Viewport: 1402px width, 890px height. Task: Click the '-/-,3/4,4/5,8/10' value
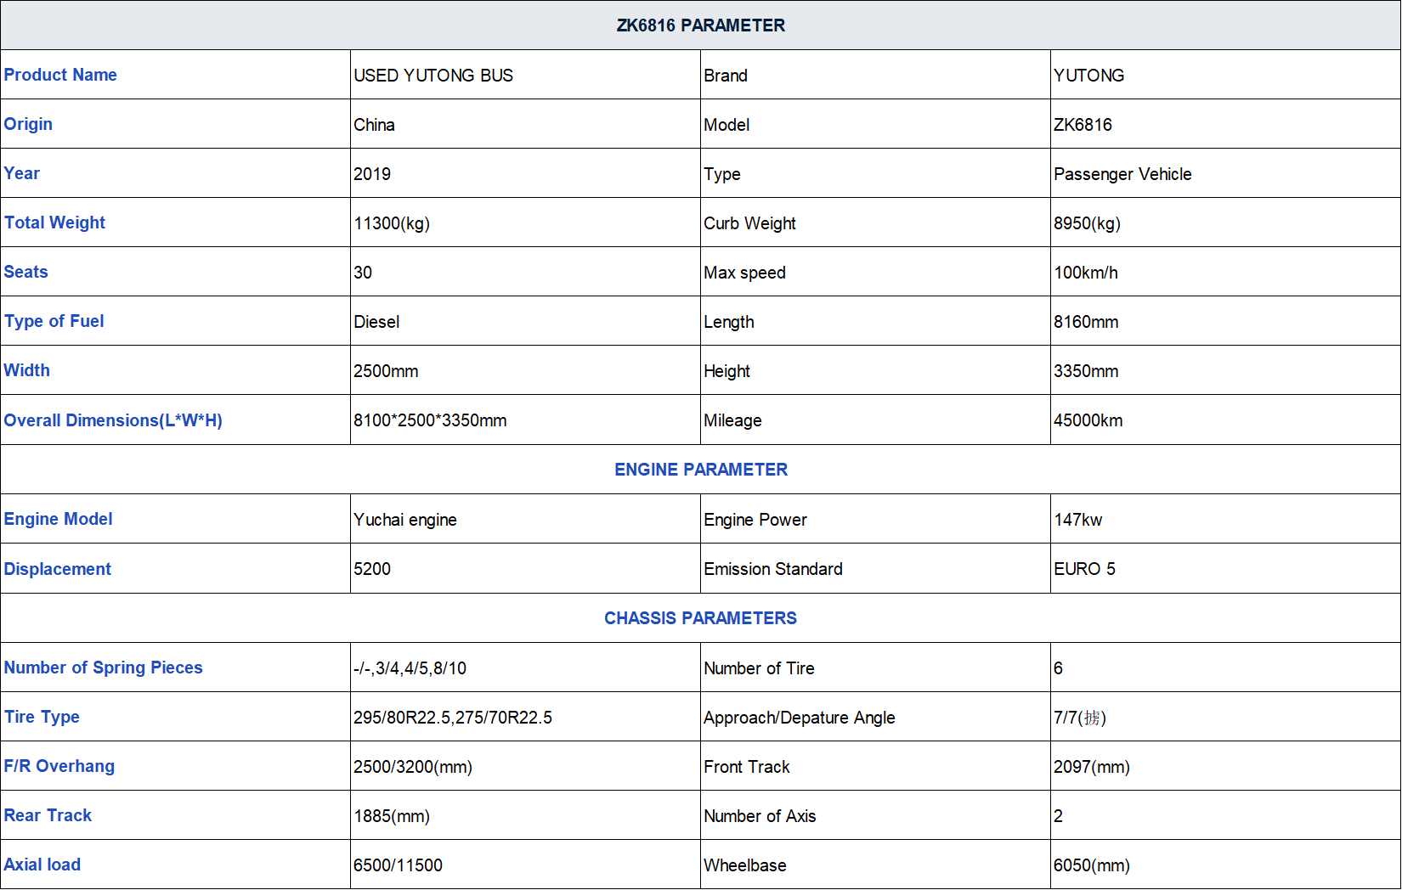[x=410, y=668]
